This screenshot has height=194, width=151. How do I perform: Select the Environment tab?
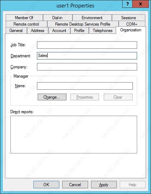point(92,18)
